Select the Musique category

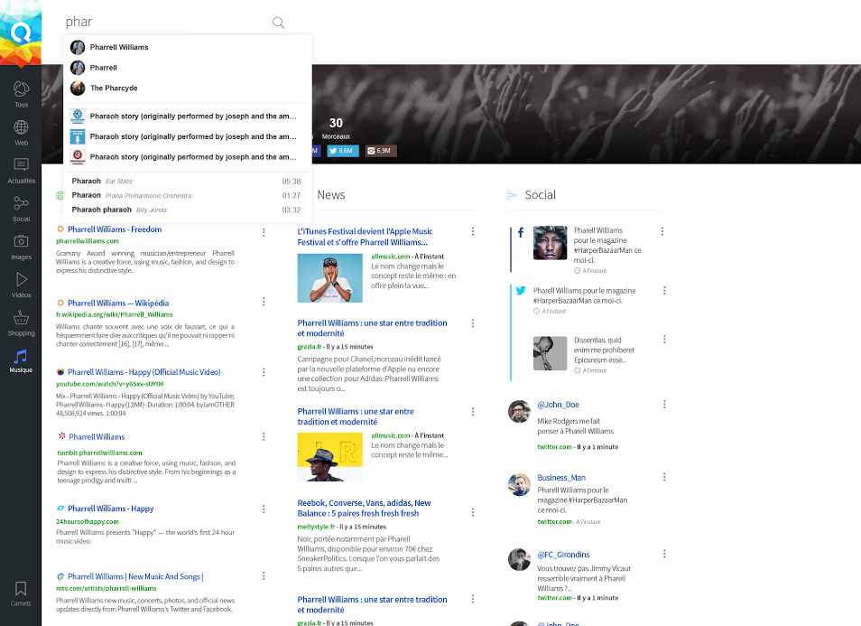[x=21, y=360]
